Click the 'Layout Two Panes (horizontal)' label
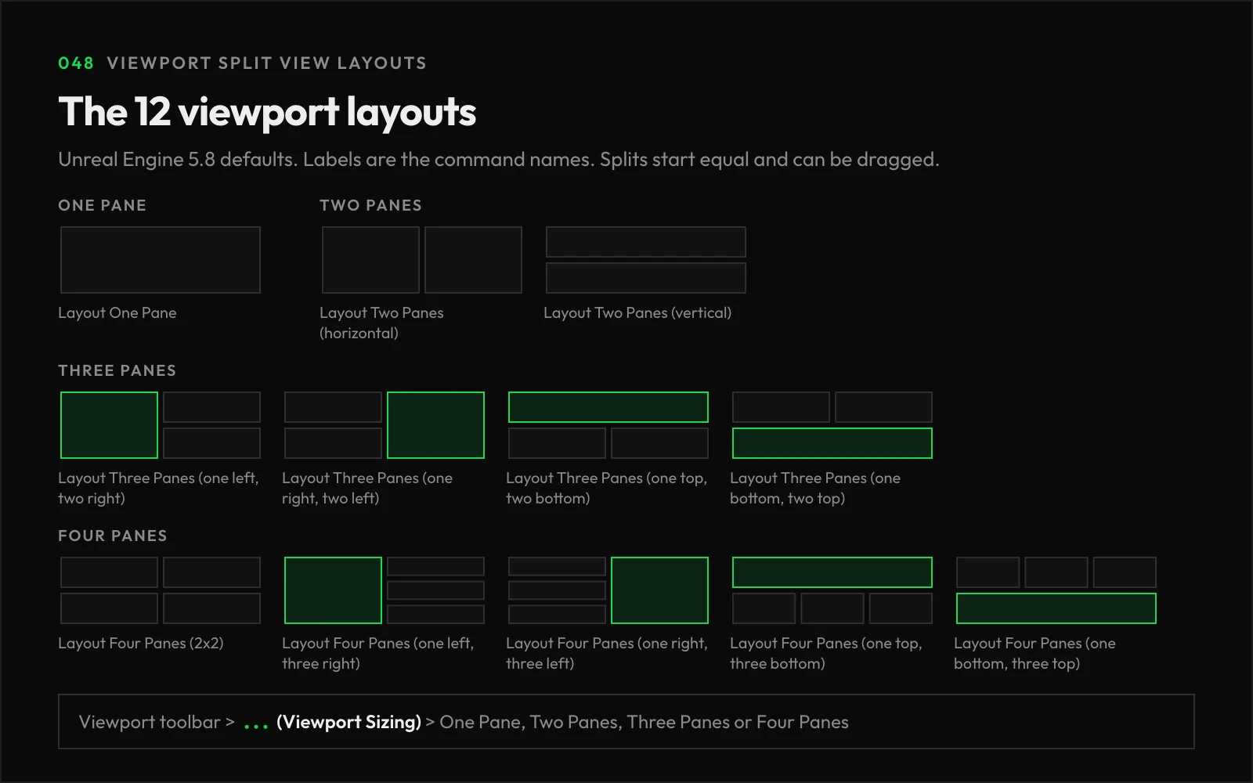The image size is (1253, 783). point(381,323)
